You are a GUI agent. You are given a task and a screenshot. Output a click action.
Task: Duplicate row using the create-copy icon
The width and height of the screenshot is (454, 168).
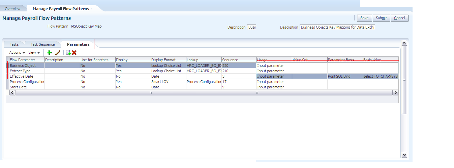(68, 53)
